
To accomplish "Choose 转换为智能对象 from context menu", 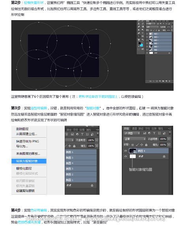I will tap(29, 161).
